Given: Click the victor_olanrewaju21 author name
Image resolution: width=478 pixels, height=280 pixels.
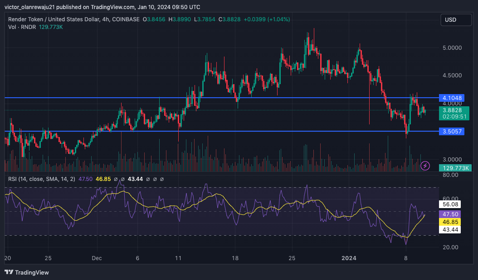Looking at the screenshot, I should pos(29,7).
